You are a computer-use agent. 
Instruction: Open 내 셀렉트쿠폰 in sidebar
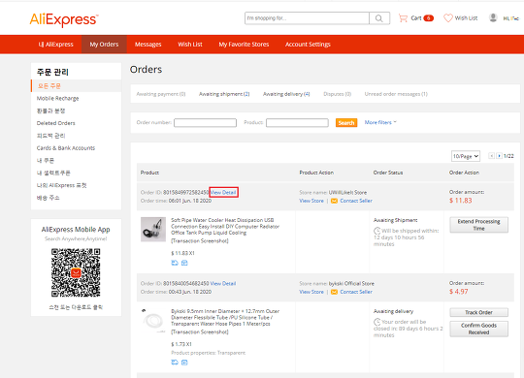click(53, 173)
